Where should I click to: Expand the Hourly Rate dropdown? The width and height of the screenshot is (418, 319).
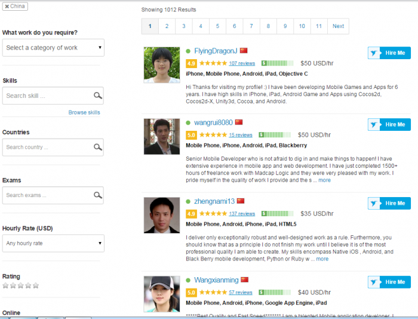click(x=54, y=243)
